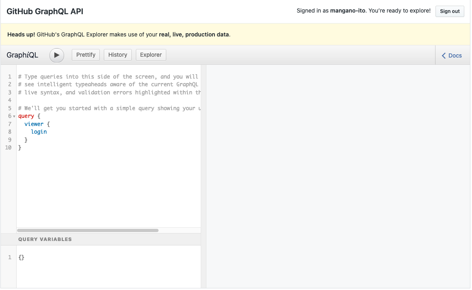This screenshot has width=472, height=290.
Task: Click the QUERY VARIABLES header
Action: click(101, 239)
